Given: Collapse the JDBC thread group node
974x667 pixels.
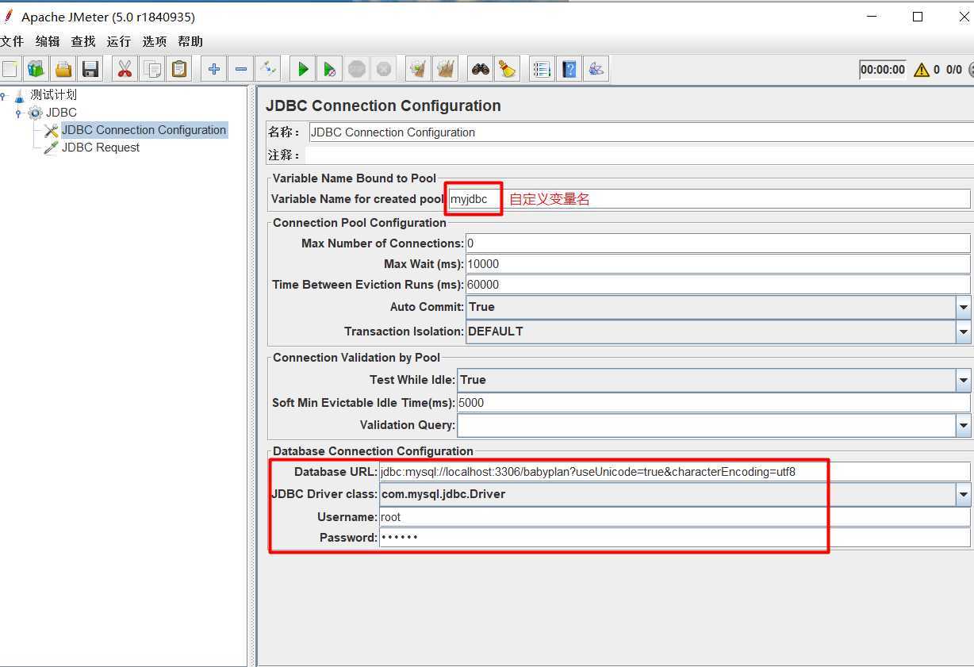Looking at the screenshot, I should (19, 113).
